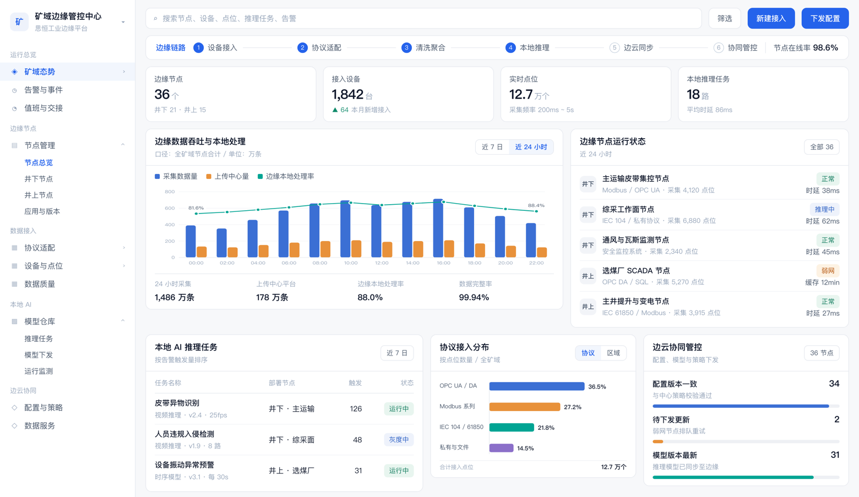Click 全部 36 button in 节点运行状态
Viewport: 859px width, 497px height.
point(822,147)
